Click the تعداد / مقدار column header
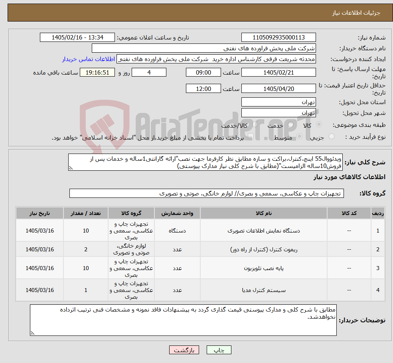Screen dimensions: 393x363 (86, 213)
